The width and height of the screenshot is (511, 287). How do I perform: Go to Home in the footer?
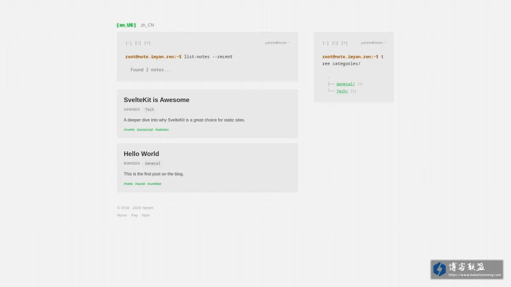(122, 216)
